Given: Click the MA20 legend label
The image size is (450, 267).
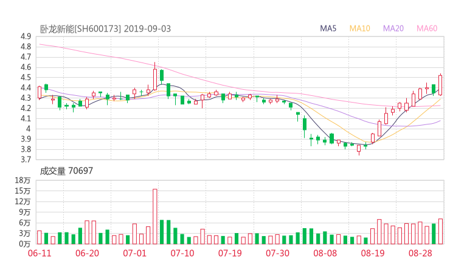Looking at the screenshot, I should pyautogui.click(x=393, y=29).
